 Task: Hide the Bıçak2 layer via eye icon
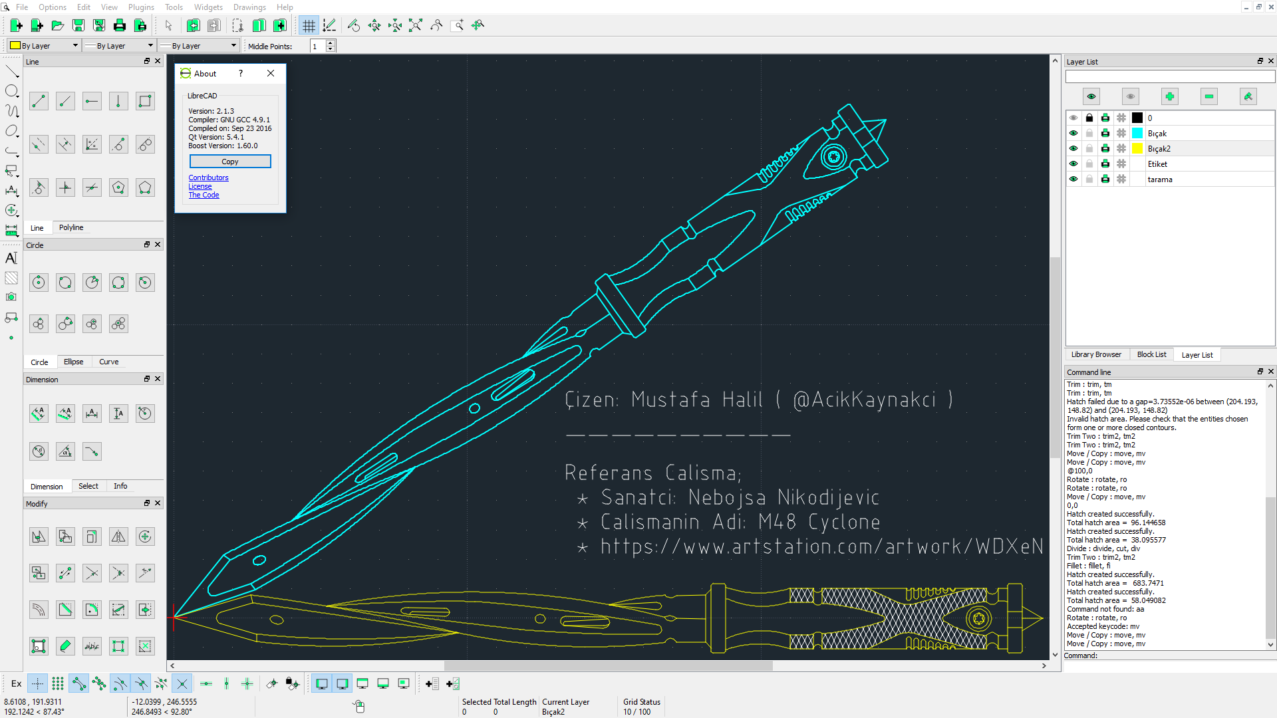pos(1073,148)
